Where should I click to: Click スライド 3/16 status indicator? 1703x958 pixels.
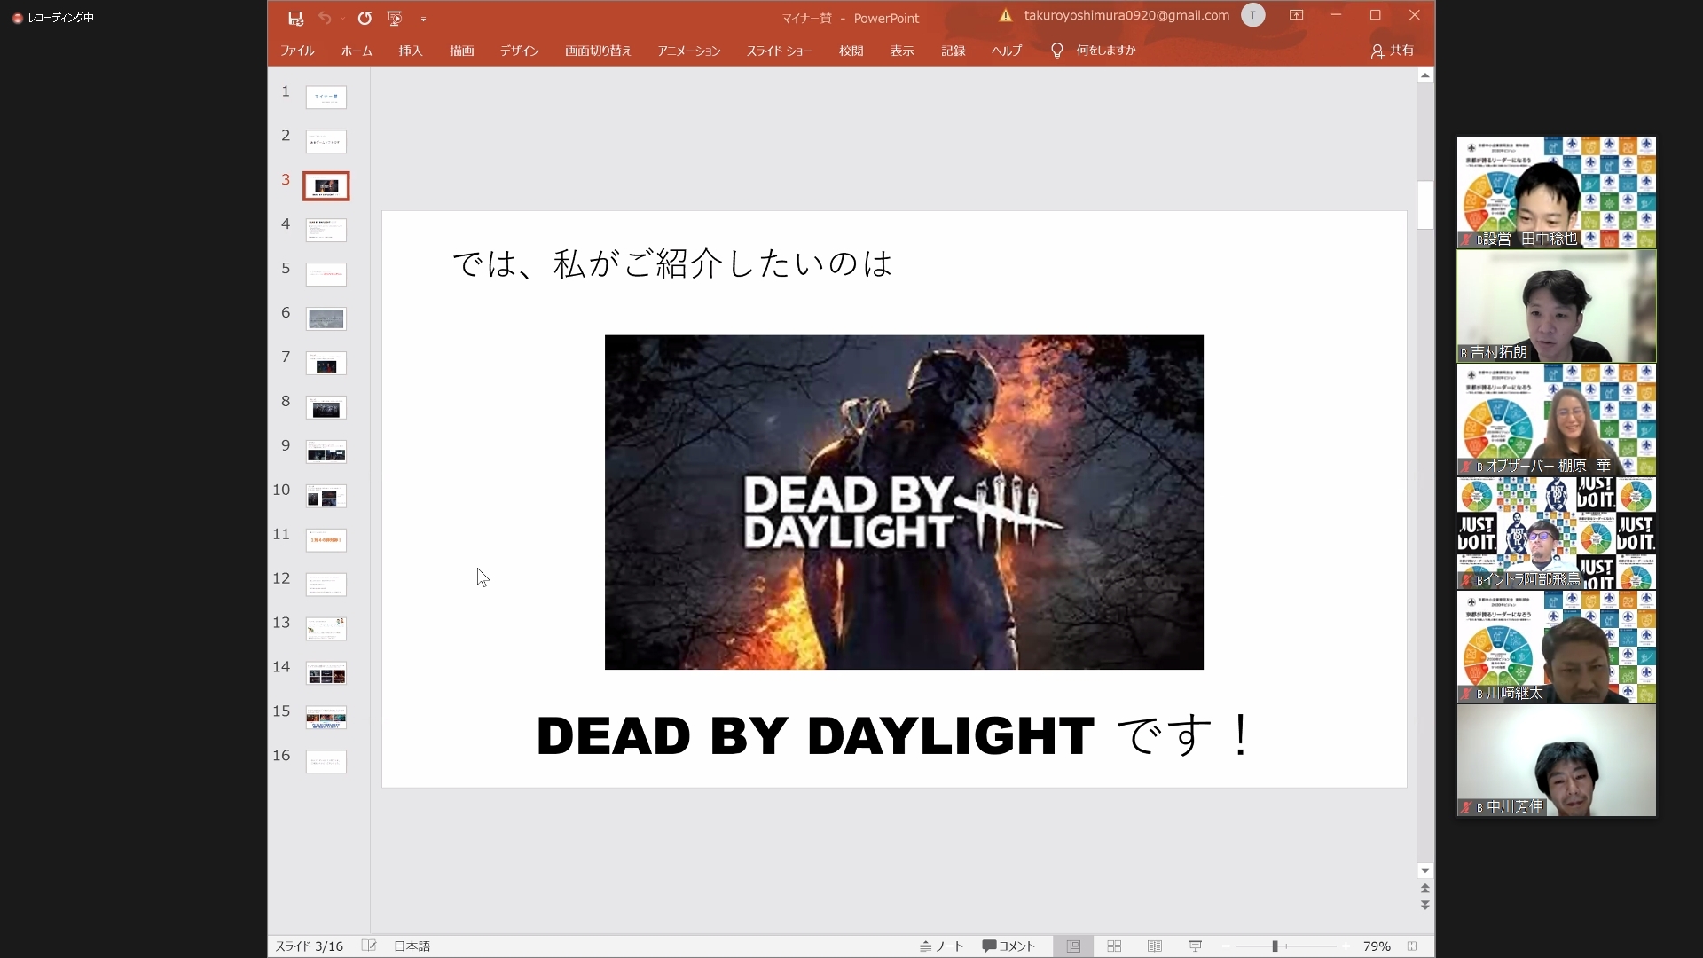310,946
